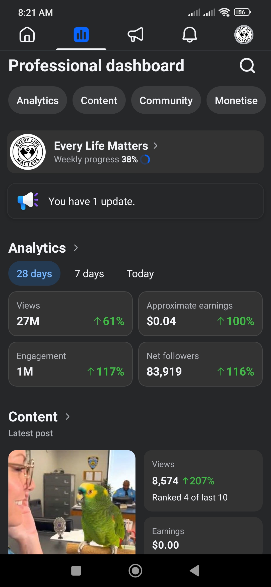Open the Net followers card
This screenshot has height=587, width=271.
pos(200,364)
